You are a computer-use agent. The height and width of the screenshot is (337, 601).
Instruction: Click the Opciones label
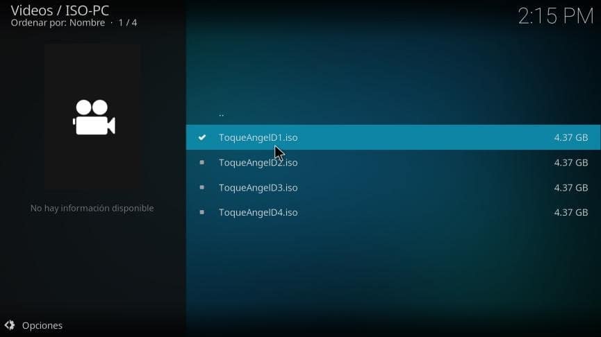(x=42, y=325)
